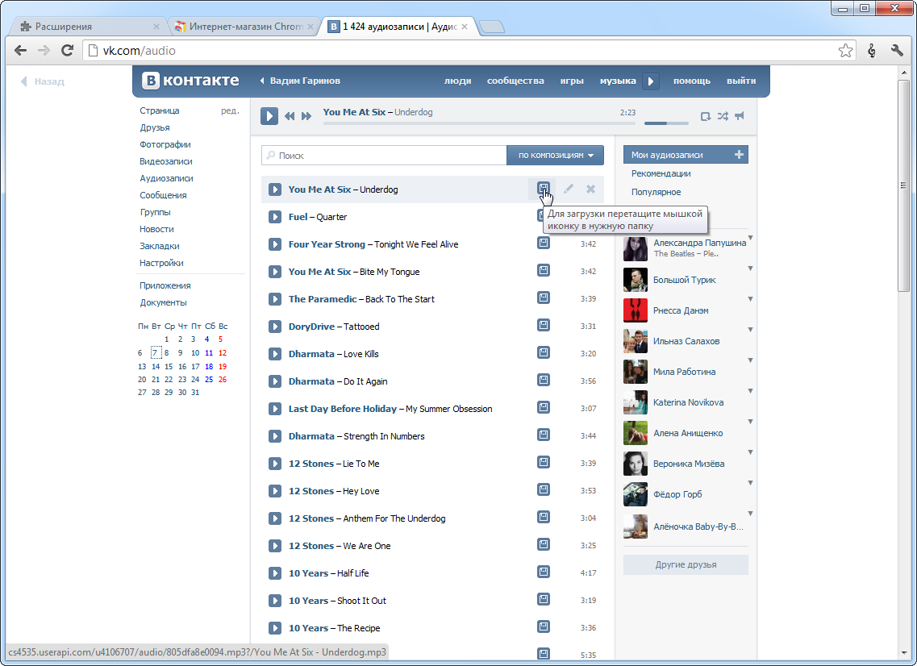Click save icon for Four Year Strong track
Screen dimensions: 917x666
pos(544,243)
